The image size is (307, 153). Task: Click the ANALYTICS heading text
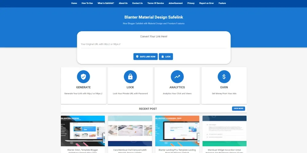tap(177, 88)
